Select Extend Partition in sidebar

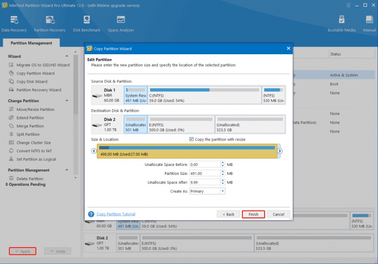30,117
